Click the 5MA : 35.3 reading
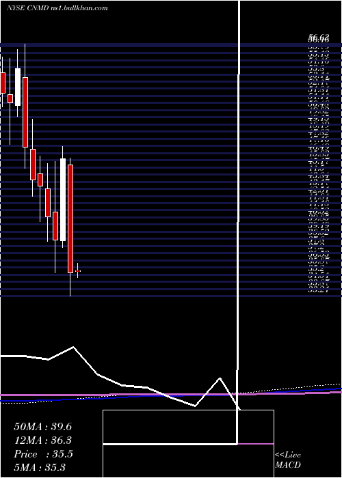The height and width of the screenshot is (478, 342). point(40,467)
